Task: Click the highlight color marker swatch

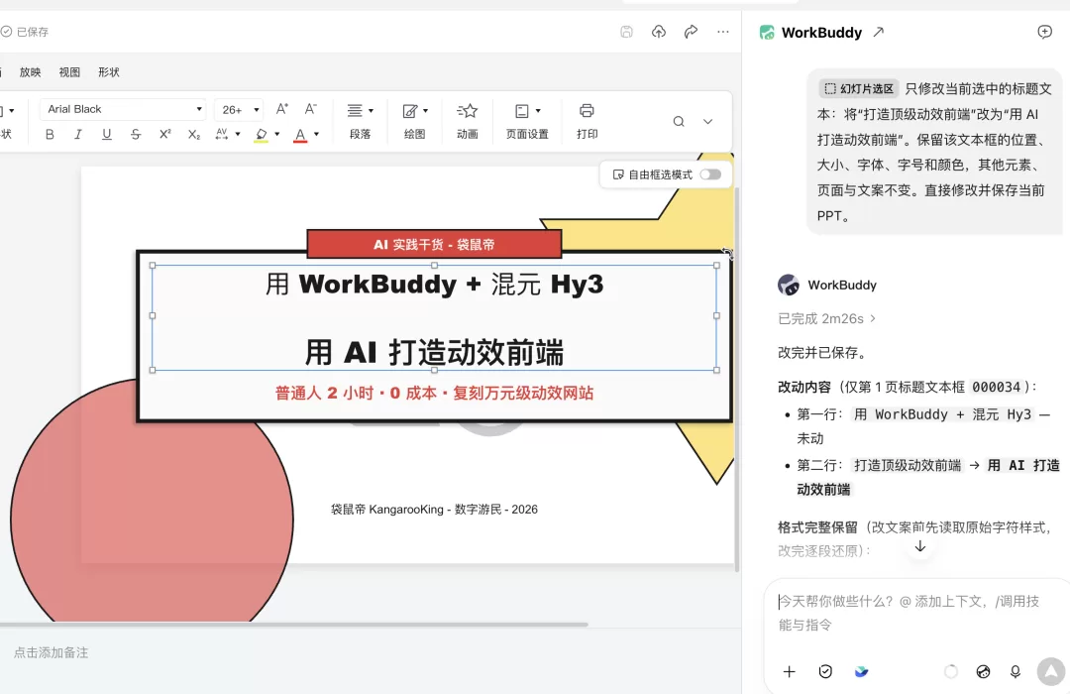Action: [262, 134]
